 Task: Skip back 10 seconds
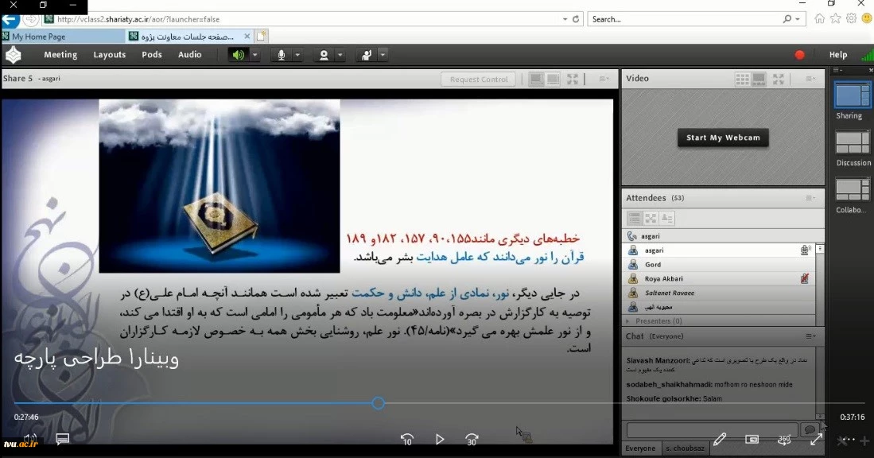click(x=407, y=439)
